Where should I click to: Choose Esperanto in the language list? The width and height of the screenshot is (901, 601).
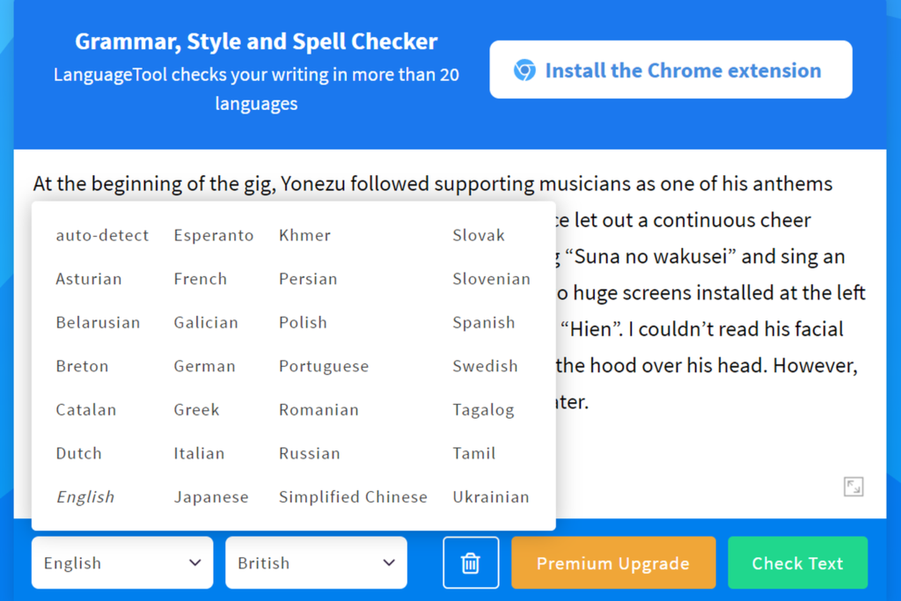(214, 235)
